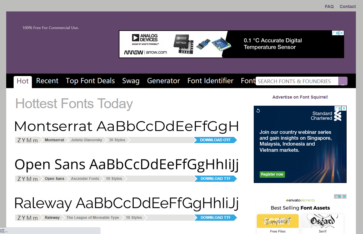Open the Raleway font sample preview
The height and width of the screenshot is (234, 363).
pos(126,203)
